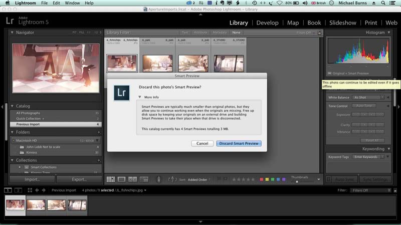Collapse the More Info disclosure triangle

pos(140,97)
